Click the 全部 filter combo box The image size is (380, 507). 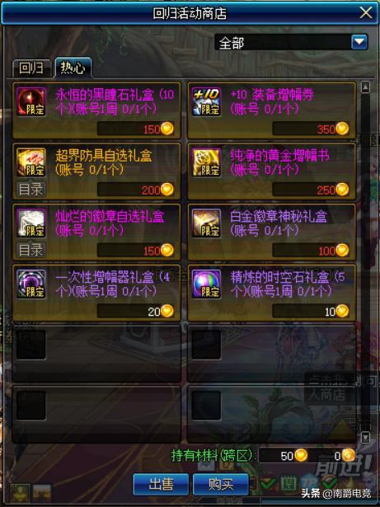pos(291,42)
